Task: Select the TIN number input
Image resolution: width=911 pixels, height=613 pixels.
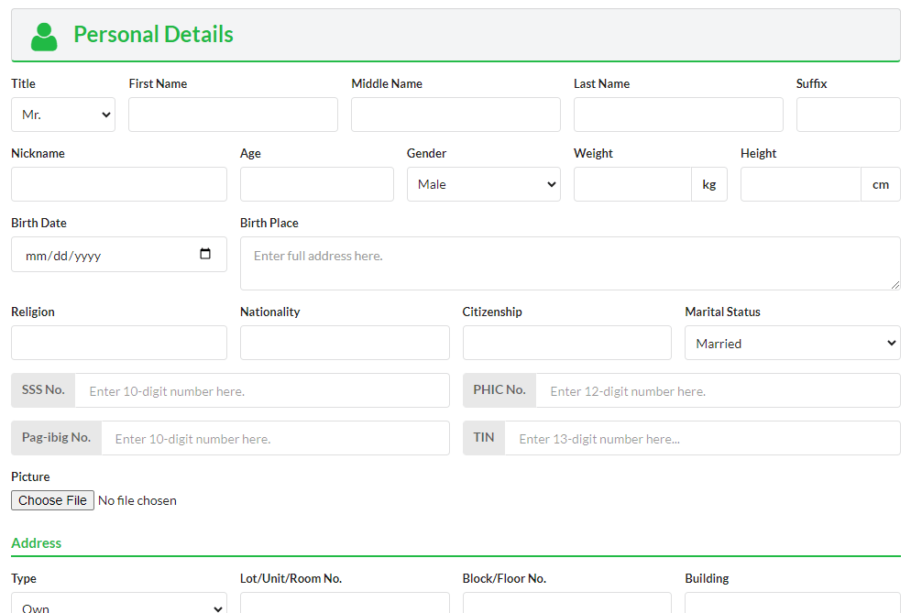Action: pyautogui.click(x=702, y=438)
